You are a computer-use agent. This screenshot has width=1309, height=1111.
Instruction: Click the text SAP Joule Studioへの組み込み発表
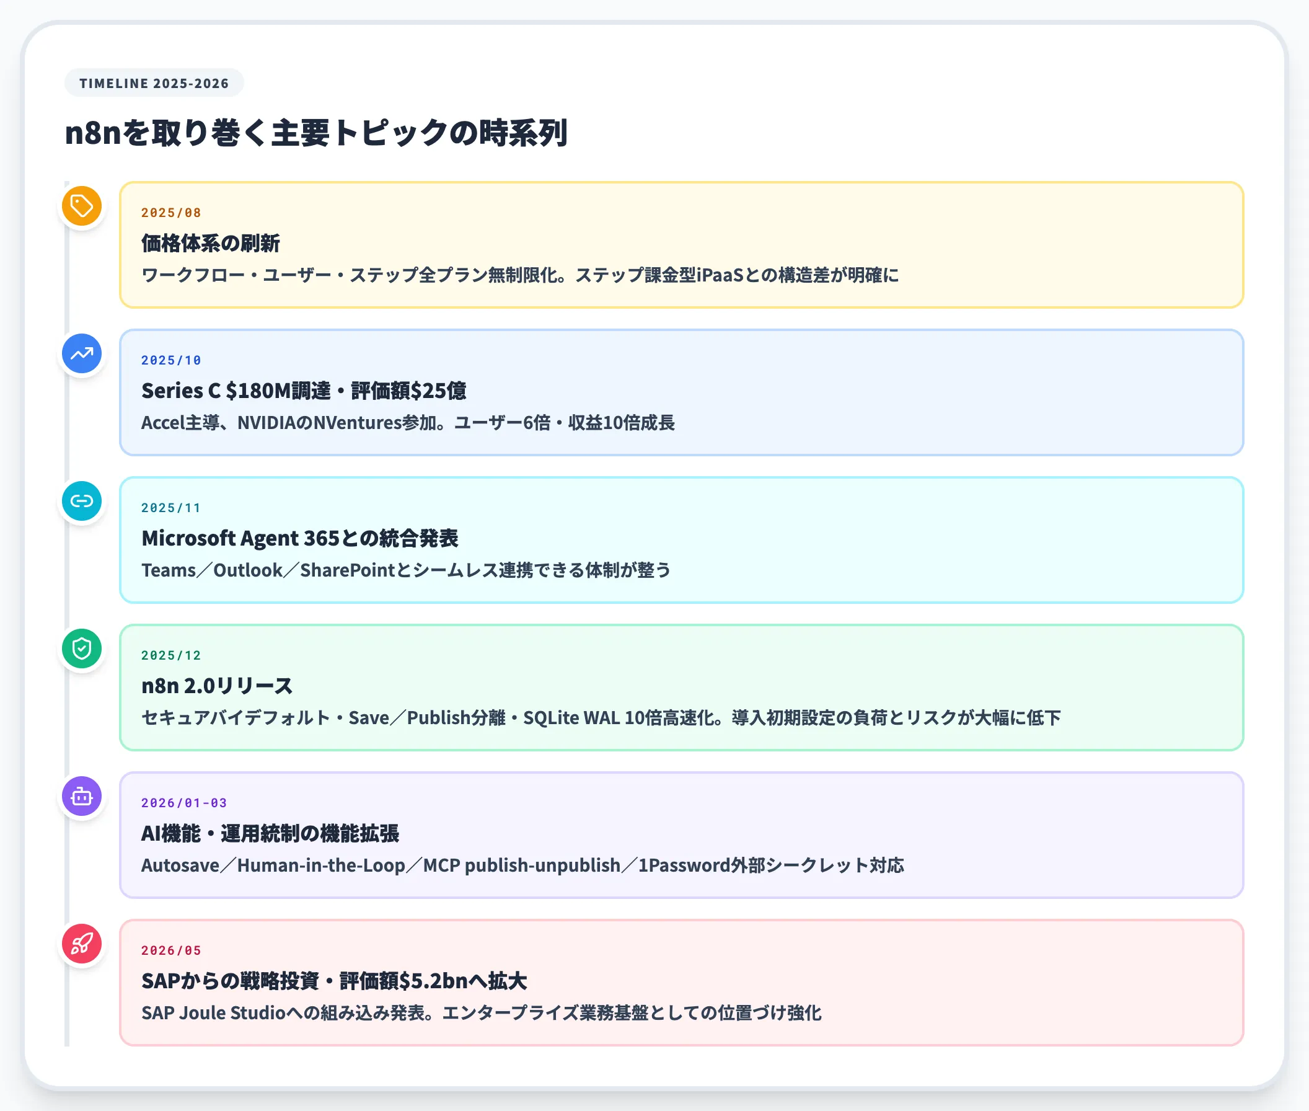(286, 1013)
